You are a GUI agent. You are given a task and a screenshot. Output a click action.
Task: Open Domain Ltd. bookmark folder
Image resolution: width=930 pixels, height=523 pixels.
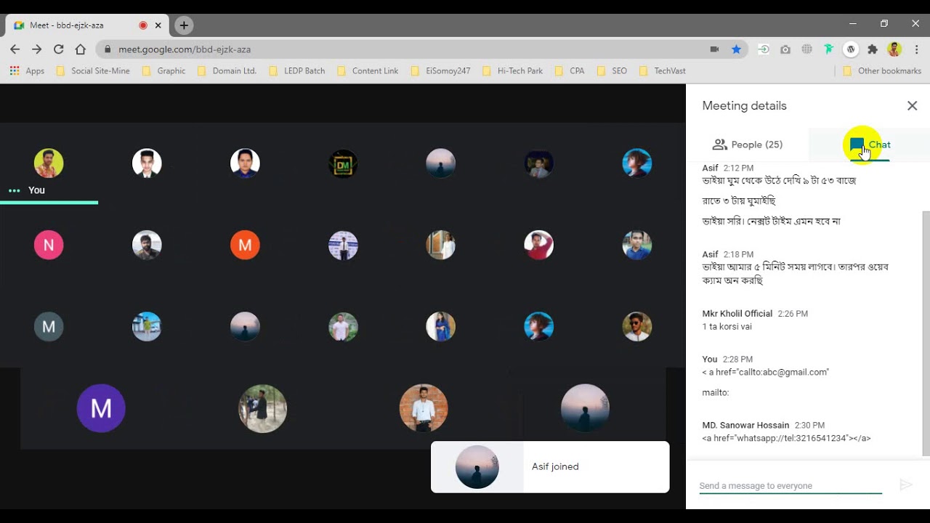pyautogui.click(x=227, y=71)
